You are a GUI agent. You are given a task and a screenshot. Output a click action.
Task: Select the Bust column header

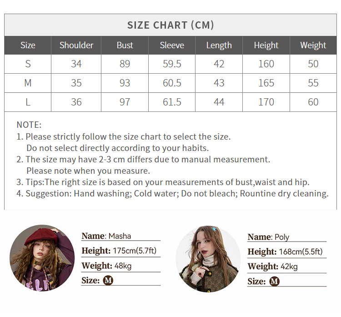click(x=125, y=45)
